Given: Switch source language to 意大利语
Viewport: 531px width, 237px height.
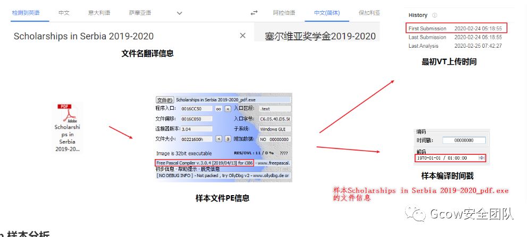Looking at the screenshot, I should point(99,13).
